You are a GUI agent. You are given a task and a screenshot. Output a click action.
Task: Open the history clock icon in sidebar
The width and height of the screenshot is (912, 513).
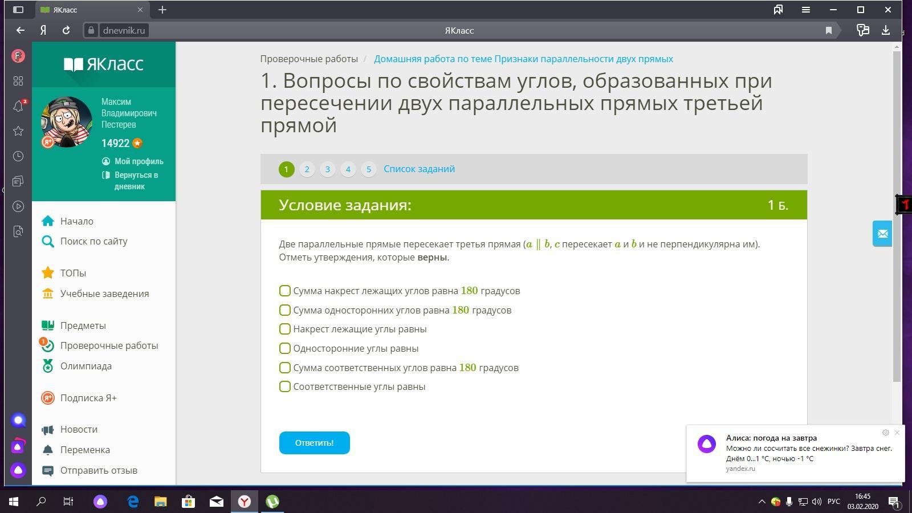click(18, 156)
